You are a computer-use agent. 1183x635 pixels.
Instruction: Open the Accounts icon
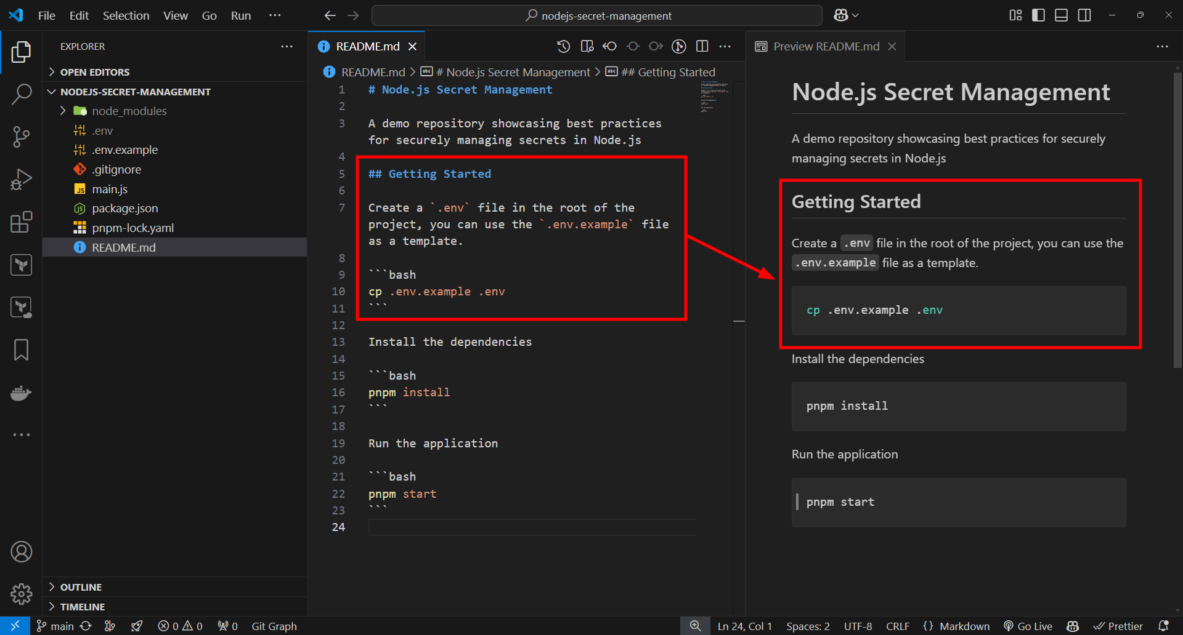(22, 552)
